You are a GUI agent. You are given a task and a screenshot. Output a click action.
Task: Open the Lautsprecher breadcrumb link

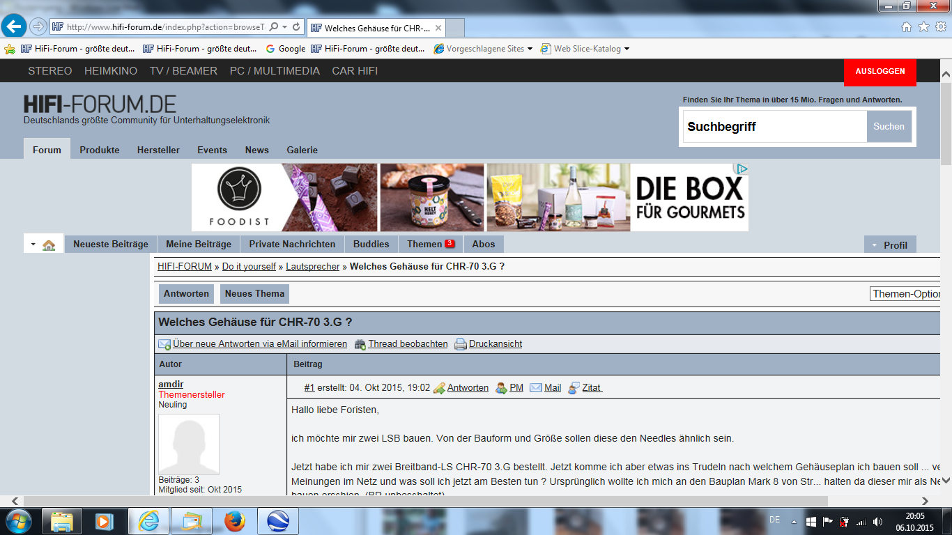312,267
